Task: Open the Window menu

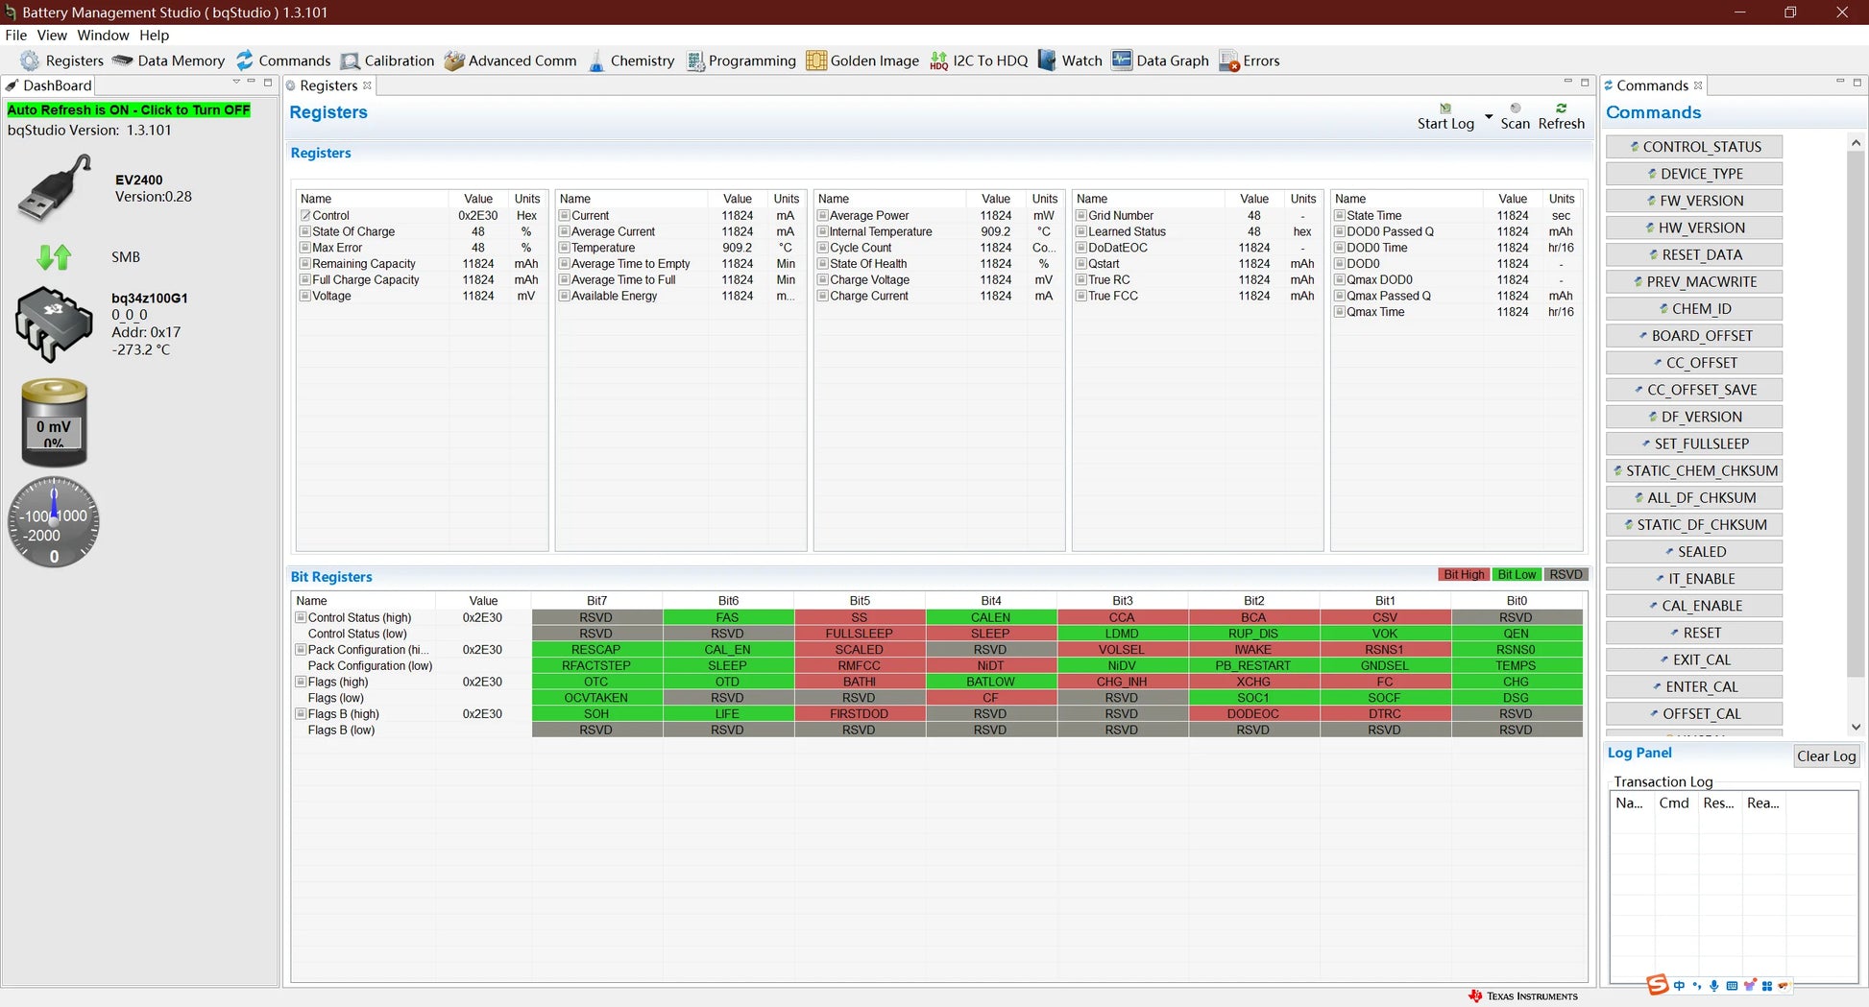Action: pyautogui.click(x=103, y=36)
